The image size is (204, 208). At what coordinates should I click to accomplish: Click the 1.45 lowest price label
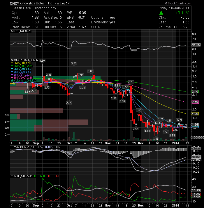(156, 139)
